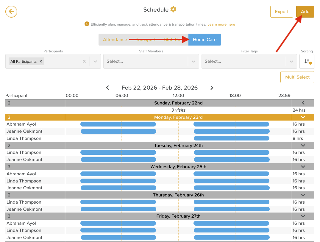Click the back arrow icon
This screenshot has width=320, height=242.
(x=11, y=12)
